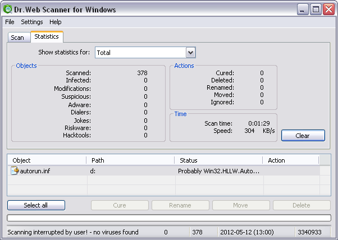Viewport: 338px width, 240px height.
Task: Minimize the Dr.Web Scanner window
Action: tap(303, 10)
